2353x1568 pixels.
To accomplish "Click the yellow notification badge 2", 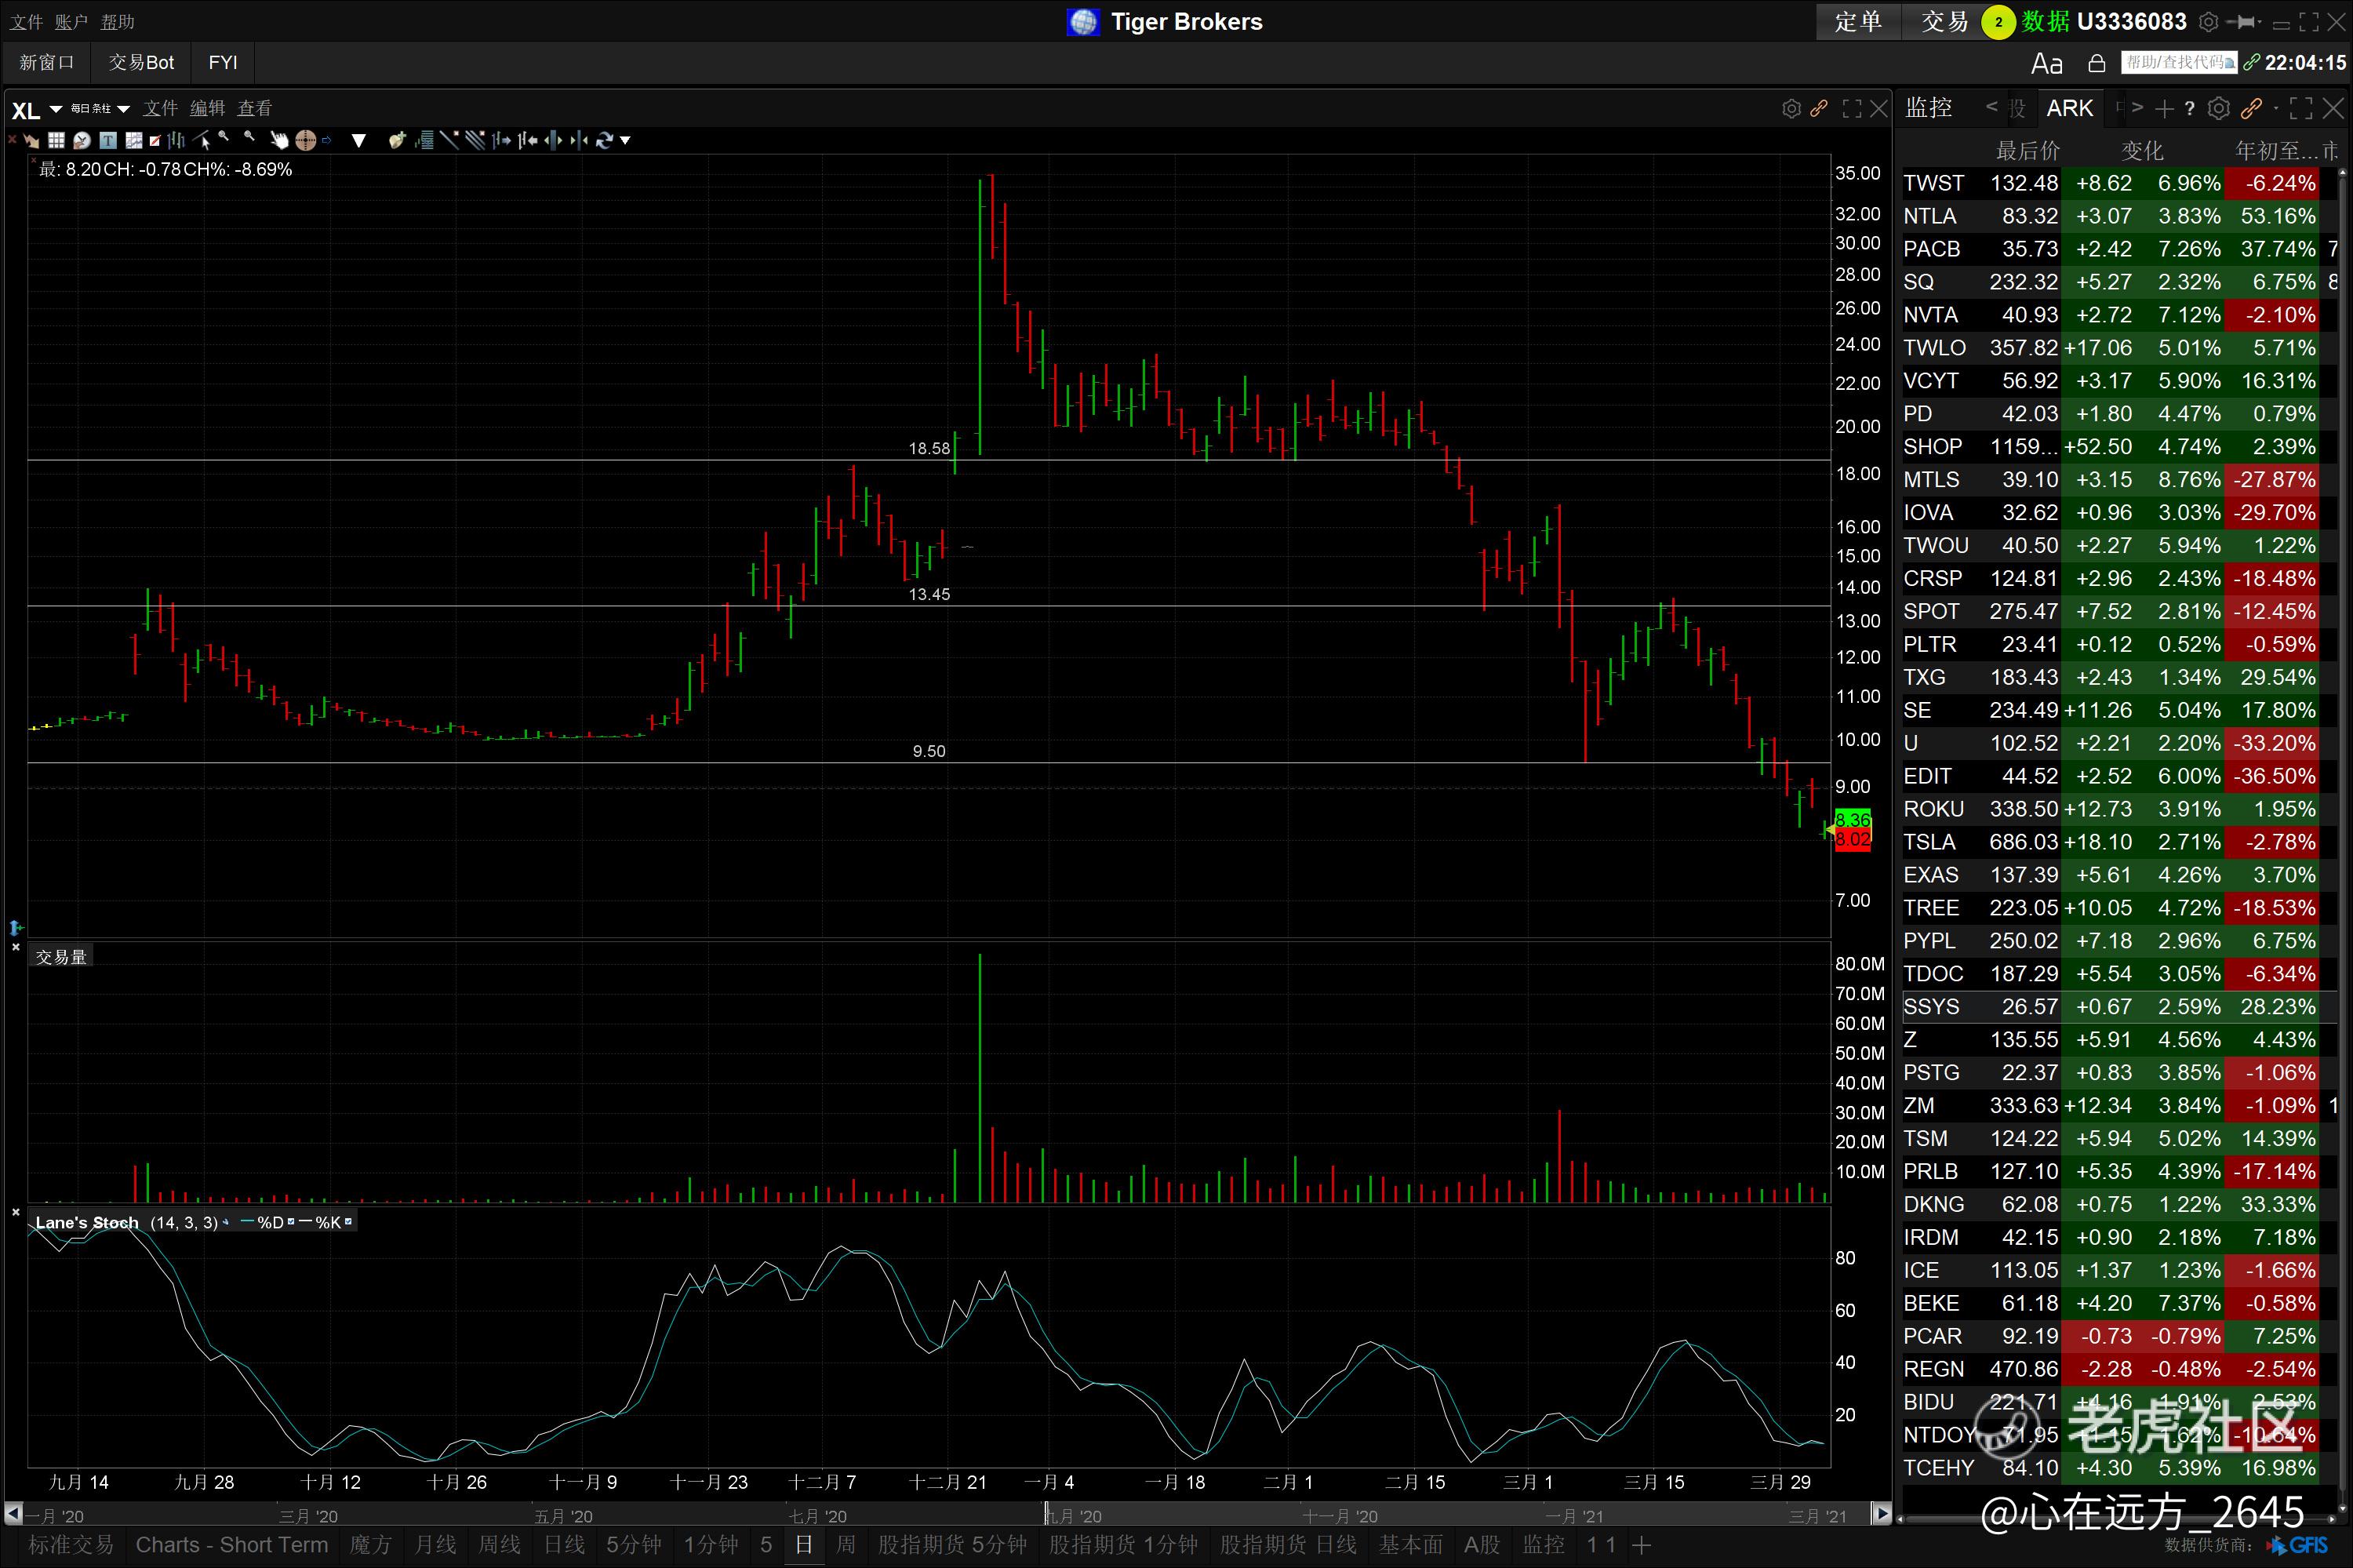I will [x=1999, y=22].
